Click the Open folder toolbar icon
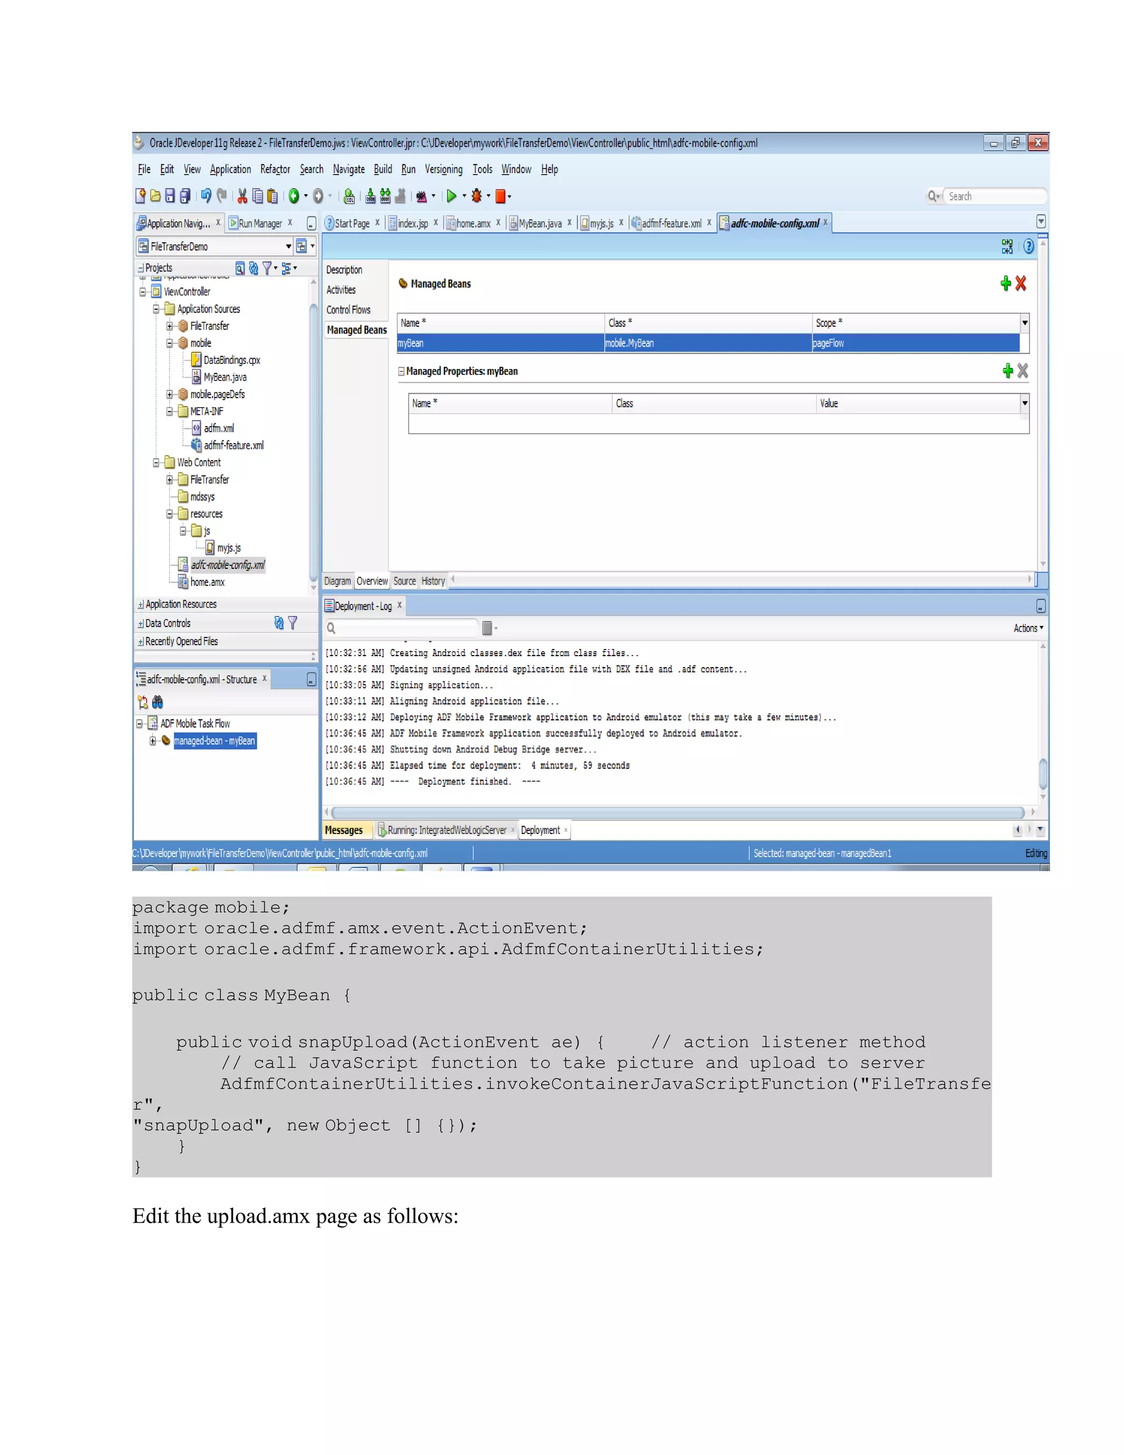The width and height of the screenshot is (1124, 1455). (155, 196)
